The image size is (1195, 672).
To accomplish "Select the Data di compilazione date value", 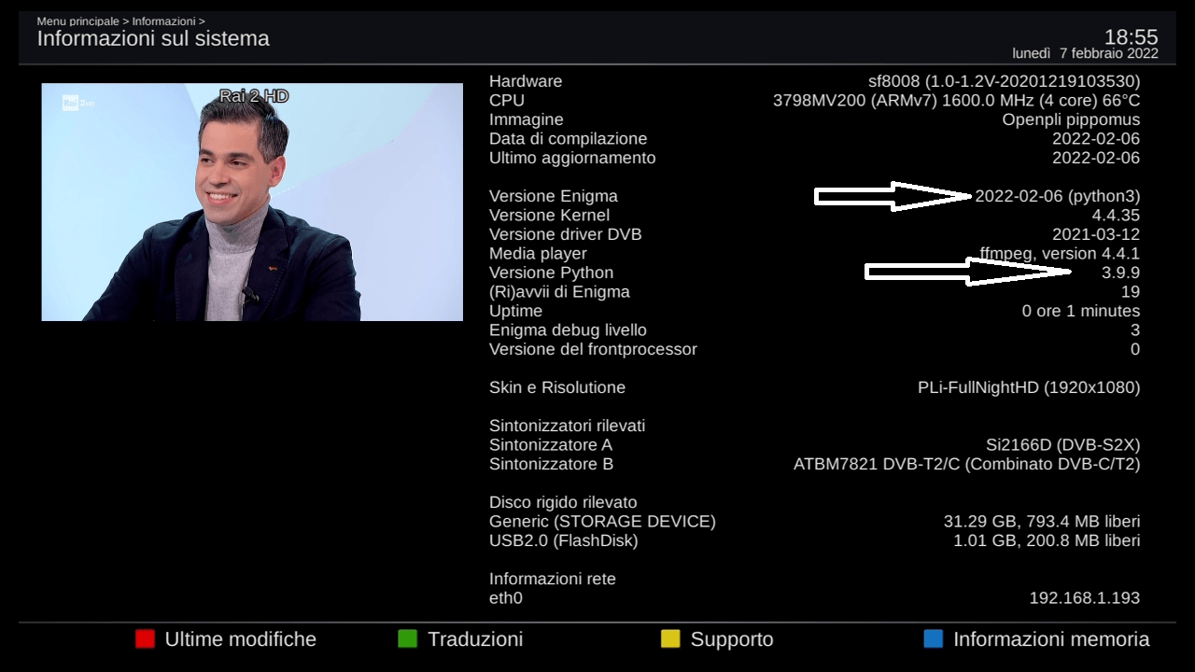I will coord(1096,139).
